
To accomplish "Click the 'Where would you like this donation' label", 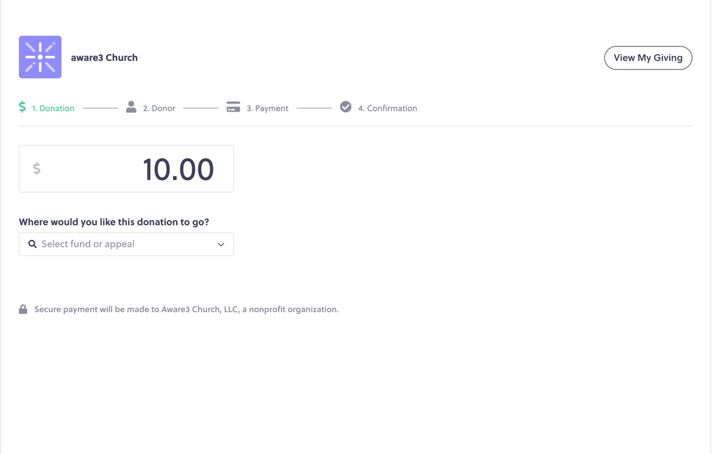I will [x=114, y=222].
